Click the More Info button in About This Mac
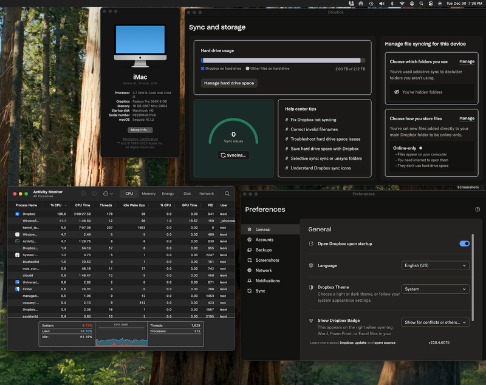Screen dimensions: 486x385 coord(140,130)
